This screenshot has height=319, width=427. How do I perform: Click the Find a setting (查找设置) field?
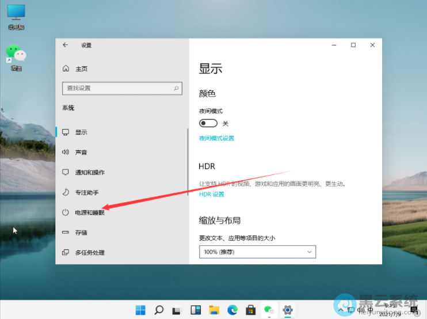pyautogui.click(x=118, y=88)
